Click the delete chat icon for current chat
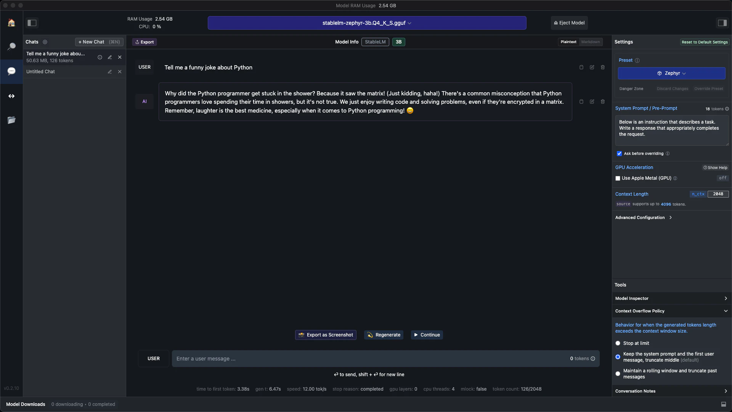732x412 pixels. [119, 57]
